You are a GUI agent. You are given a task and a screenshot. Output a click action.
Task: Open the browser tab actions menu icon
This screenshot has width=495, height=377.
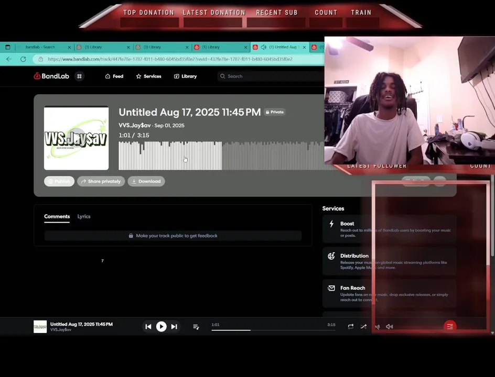7,47
